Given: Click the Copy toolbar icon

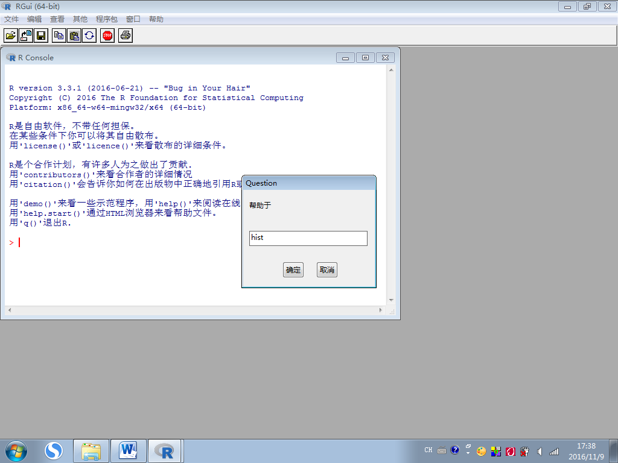Looking at the screenshot, I should pos(59,36).
